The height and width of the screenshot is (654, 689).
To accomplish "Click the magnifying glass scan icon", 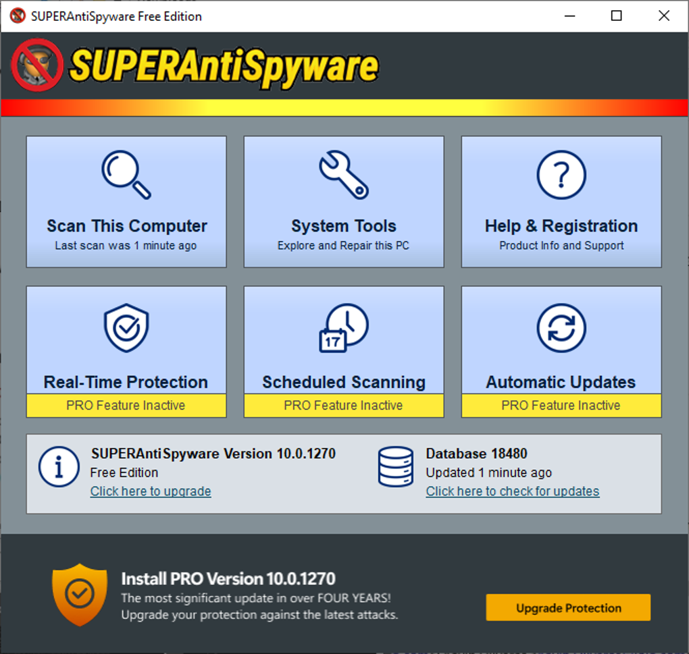I will [126, 175].
